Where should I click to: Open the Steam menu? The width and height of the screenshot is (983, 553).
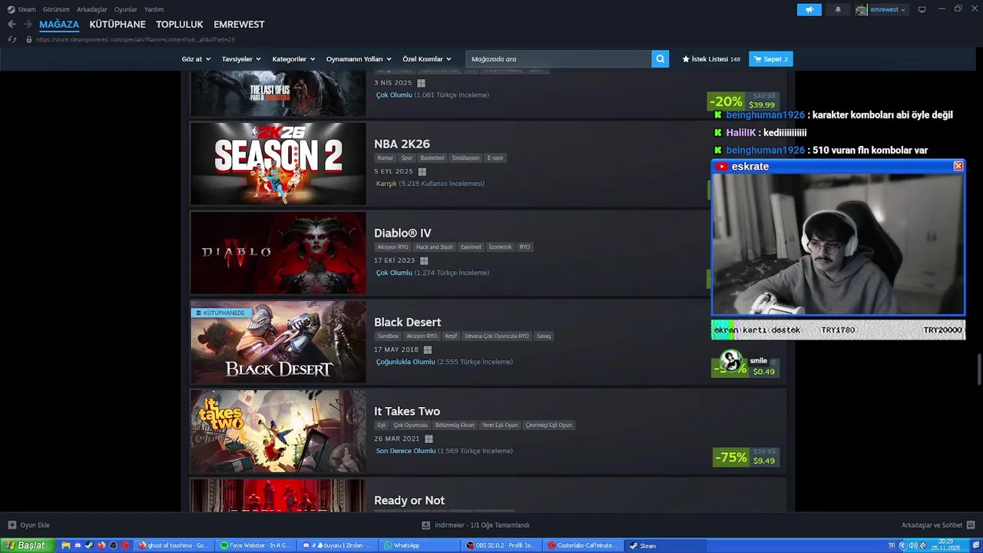tap(22, 9)
